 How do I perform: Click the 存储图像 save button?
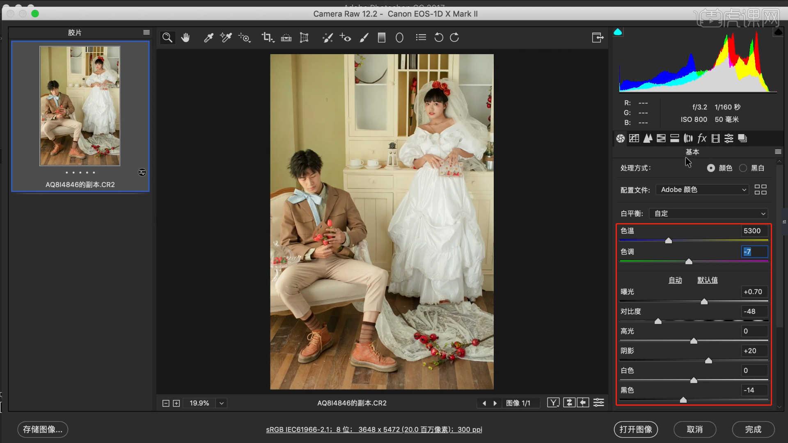tap(43, 429)
